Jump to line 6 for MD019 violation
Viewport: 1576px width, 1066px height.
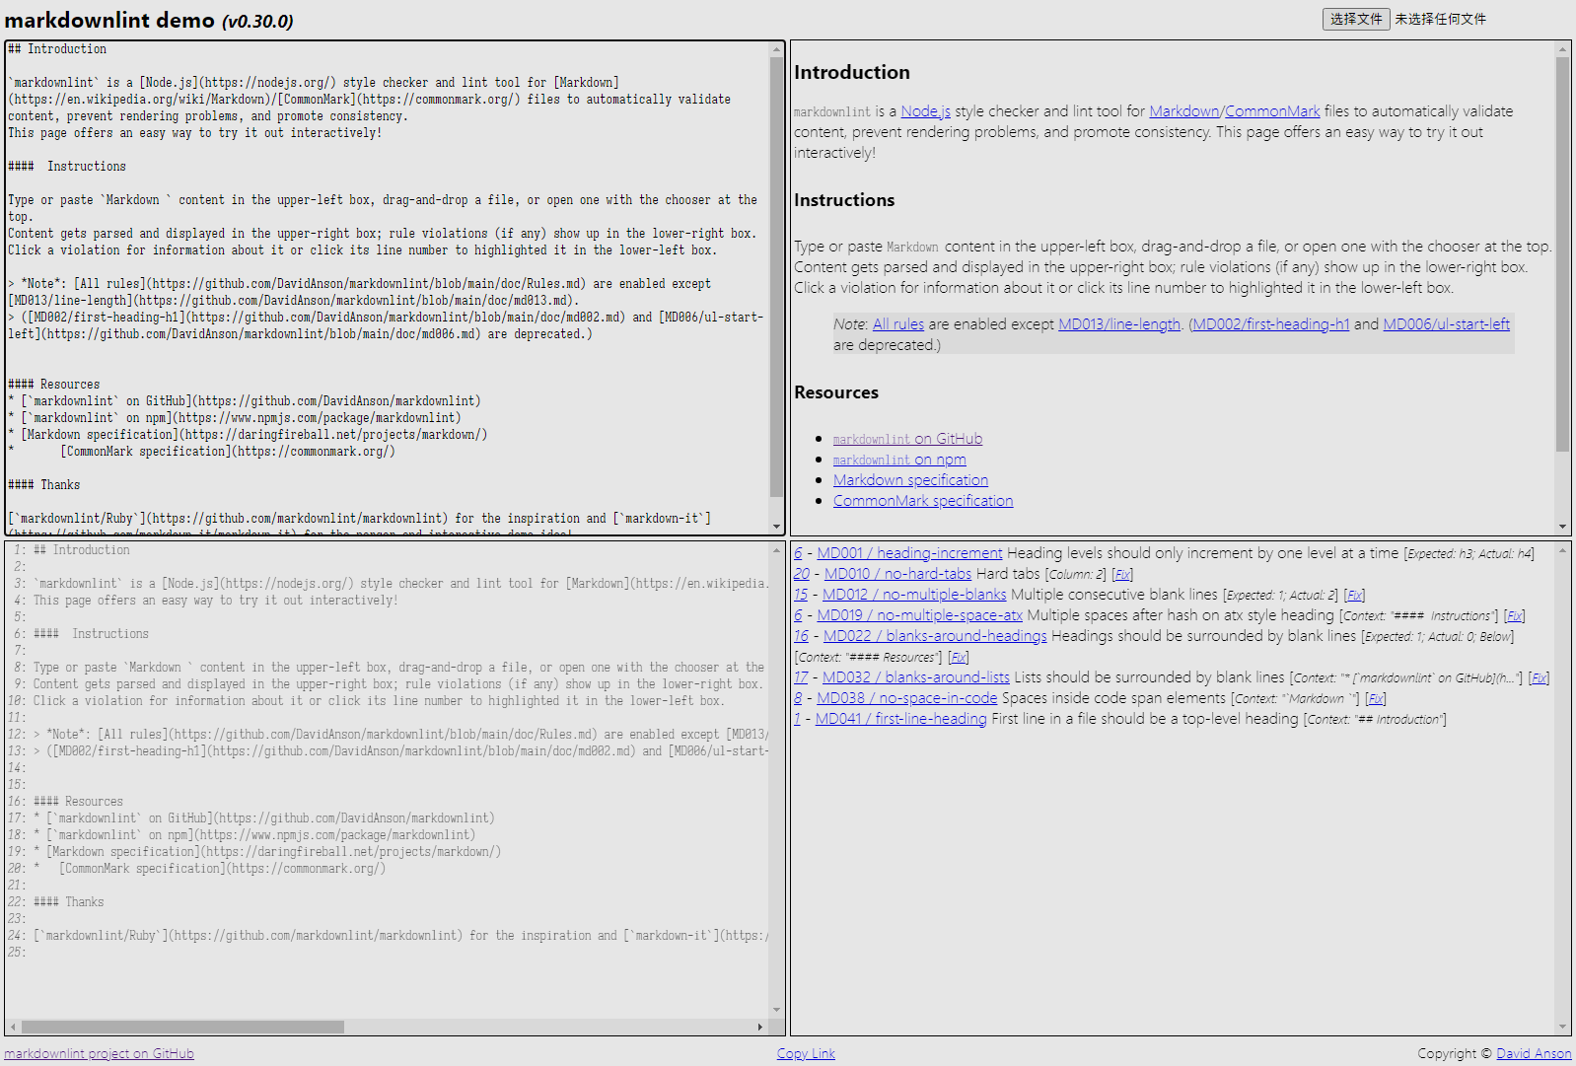point(798,615)
